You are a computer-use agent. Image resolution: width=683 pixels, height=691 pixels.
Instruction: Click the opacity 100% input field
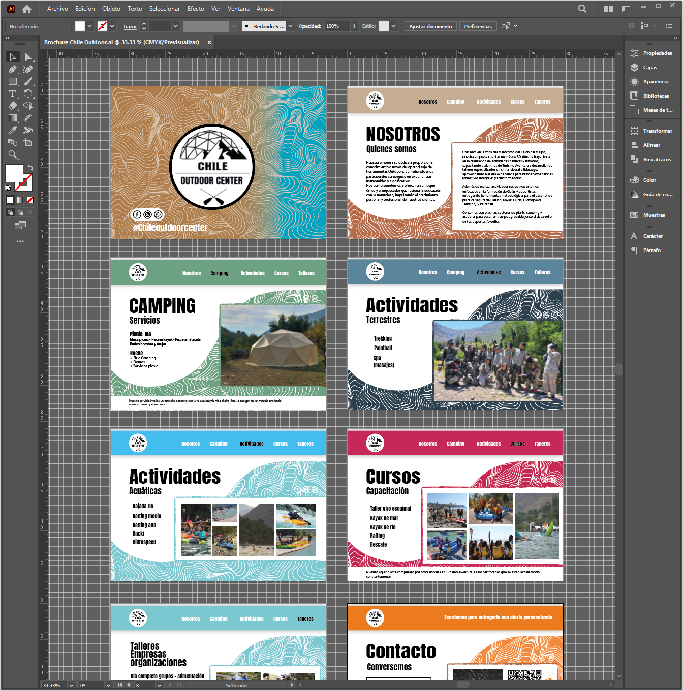[337, 26]
